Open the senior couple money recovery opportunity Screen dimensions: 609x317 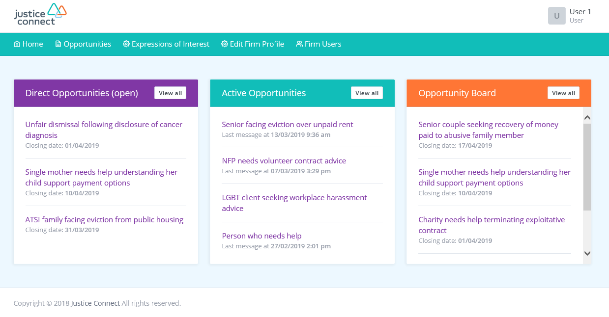tap(488, 130)
